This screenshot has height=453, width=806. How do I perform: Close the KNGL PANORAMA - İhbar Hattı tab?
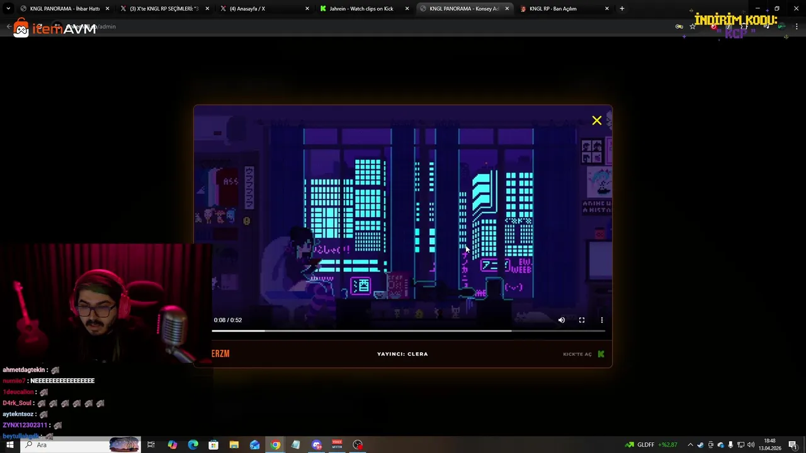pyautogui.click(x=107, y=9)
